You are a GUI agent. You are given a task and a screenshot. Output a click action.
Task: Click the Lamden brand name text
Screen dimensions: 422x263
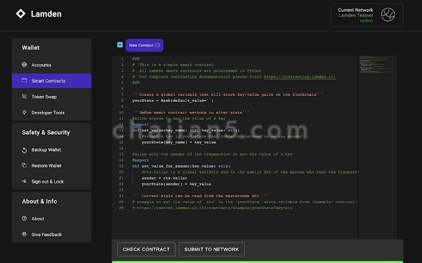coord(46,14)
